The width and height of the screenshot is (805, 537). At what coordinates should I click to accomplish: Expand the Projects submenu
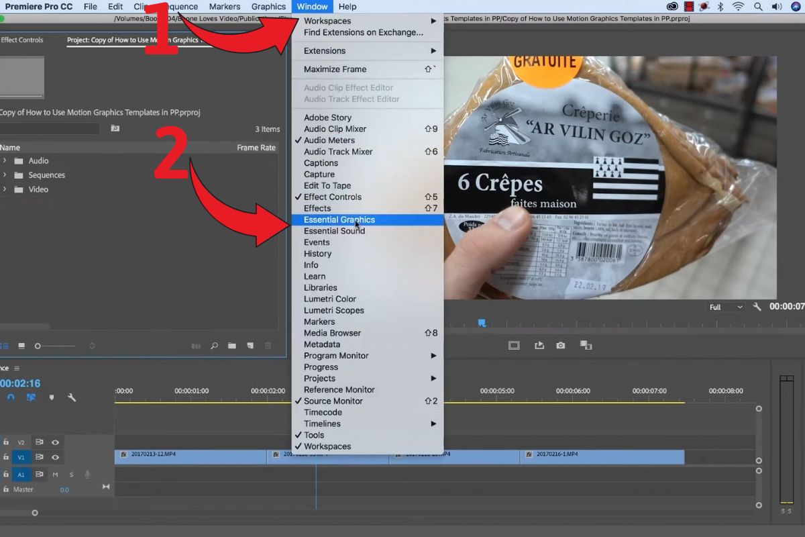click(x=368, y=379)
